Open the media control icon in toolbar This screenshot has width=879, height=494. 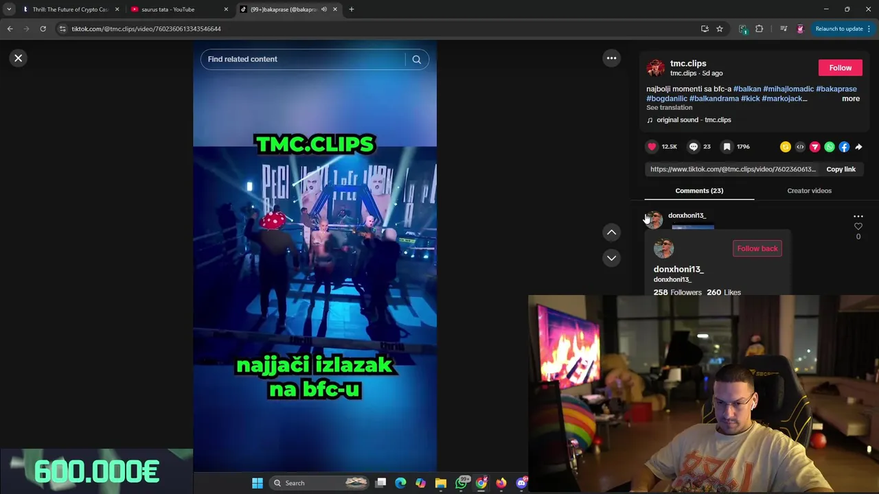[784, 29]
